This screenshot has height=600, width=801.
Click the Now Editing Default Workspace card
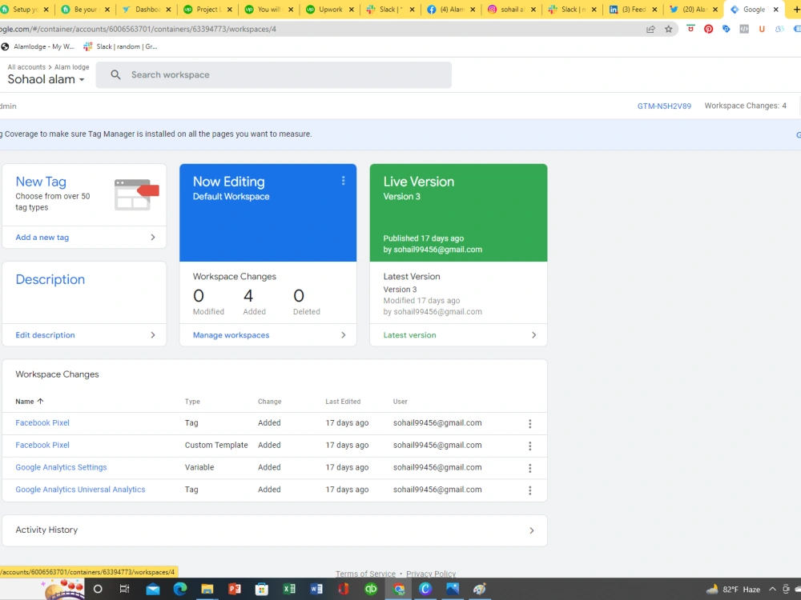pyautogui.click(x=268, y=212)
